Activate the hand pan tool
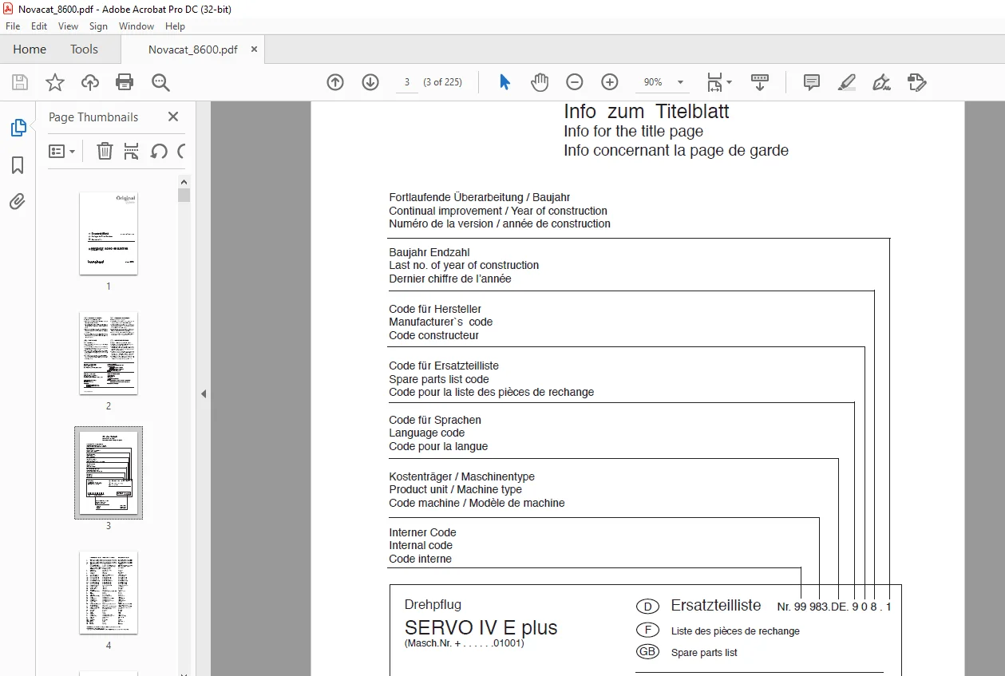 pyautogui.click(x=540, y=82)
